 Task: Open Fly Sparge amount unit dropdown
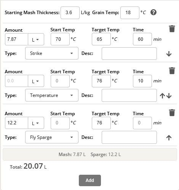pyautogui.click(x=36, y=123)
